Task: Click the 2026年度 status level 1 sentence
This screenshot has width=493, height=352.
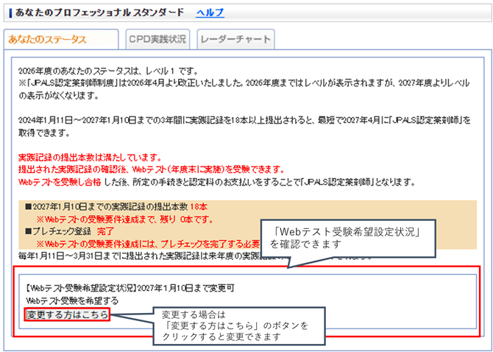Action: point(108,71)
